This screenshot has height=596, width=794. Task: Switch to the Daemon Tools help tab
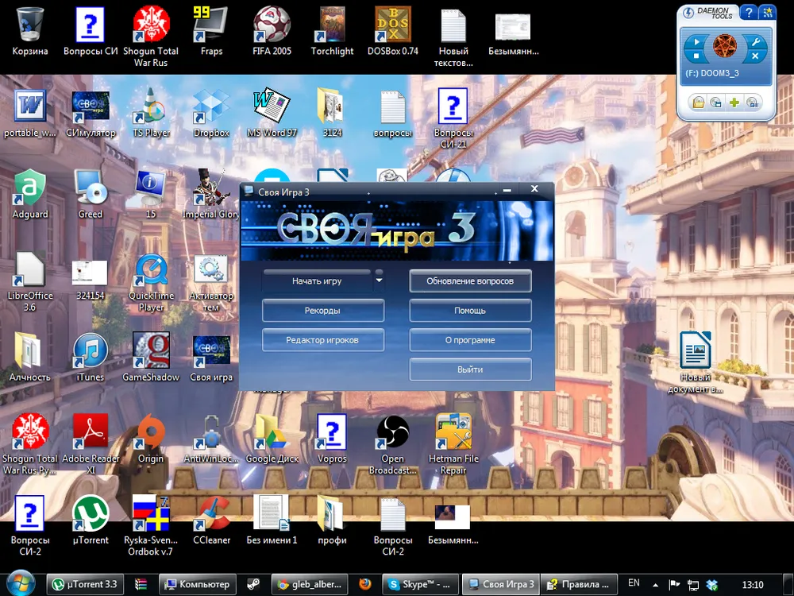click(748, 12)
